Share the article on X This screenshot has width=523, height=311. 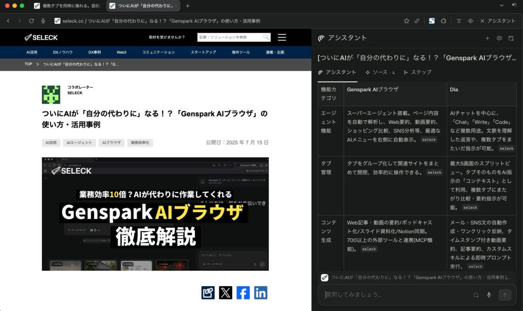[x=226, y=293]
